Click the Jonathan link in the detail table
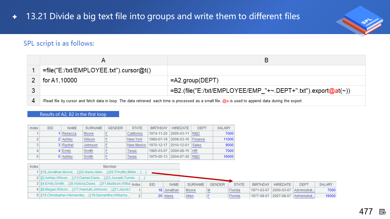This screenshot has height=219, width=390. click(x=172, y=190)
